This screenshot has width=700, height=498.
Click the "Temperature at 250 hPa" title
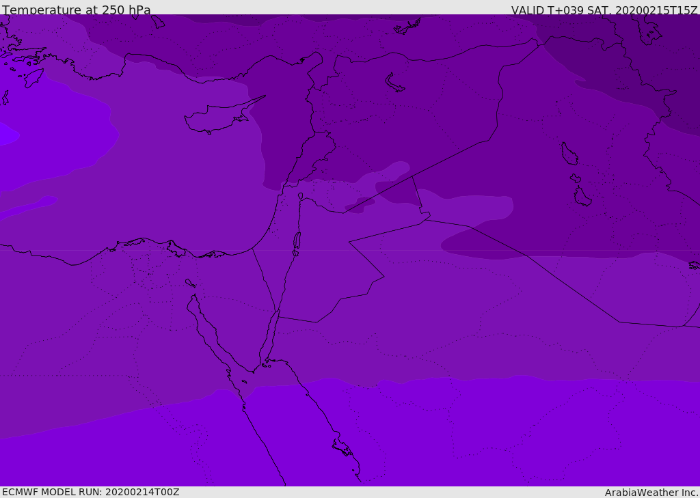(77, 10)
